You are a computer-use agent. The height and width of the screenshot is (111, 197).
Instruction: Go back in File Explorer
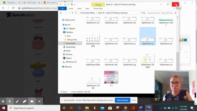coord(61,13)
